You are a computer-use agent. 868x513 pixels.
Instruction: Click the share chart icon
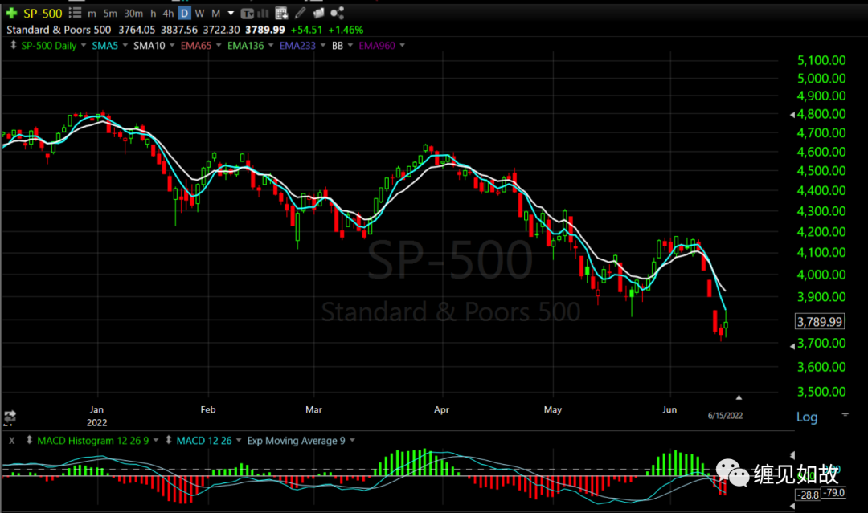pyautogui.click(x=337, y=13)
